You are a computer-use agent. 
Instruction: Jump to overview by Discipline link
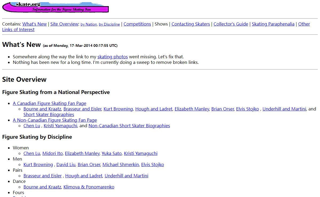(109, 24)
